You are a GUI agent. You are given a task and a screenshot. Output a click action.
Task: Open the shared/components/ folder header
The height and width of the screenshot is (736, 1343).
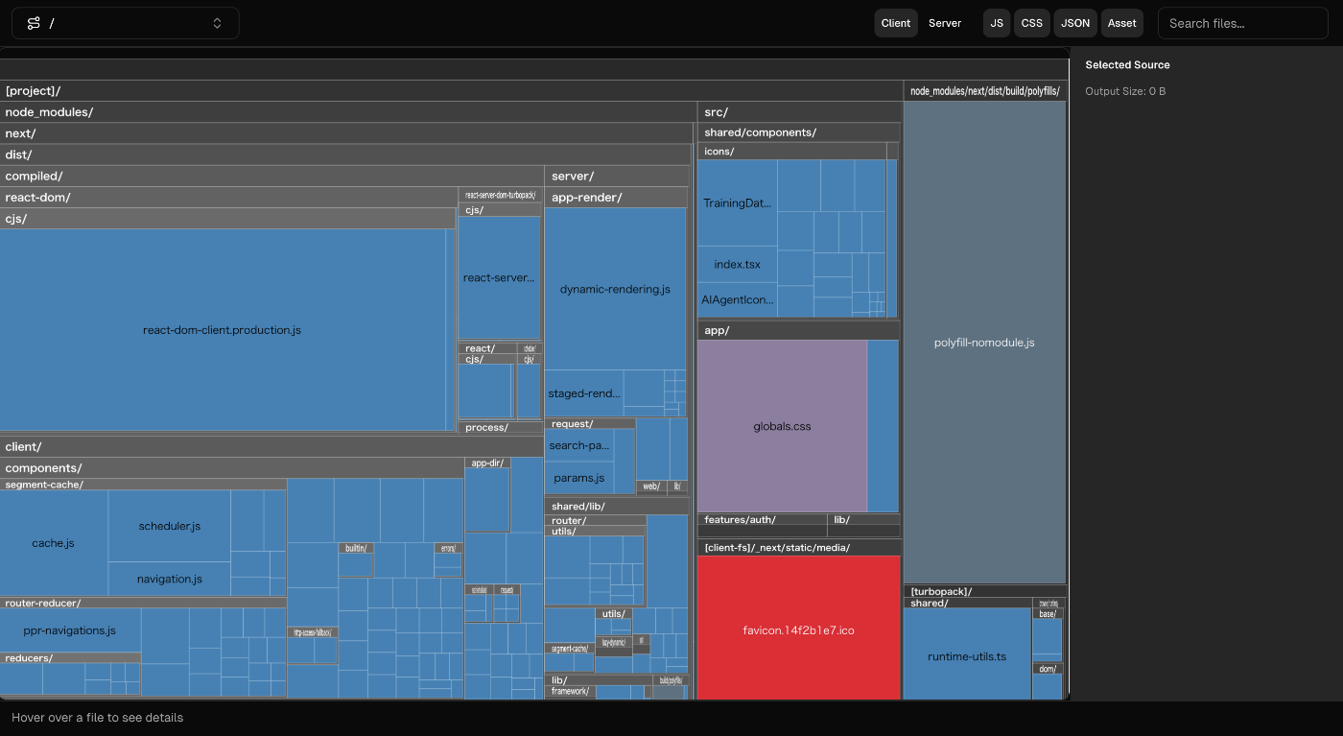(x=799, y=132)
